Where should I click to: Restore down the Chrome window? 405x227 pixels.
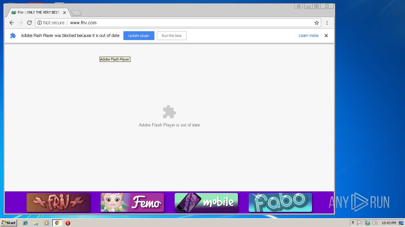[x=316, y=6]
